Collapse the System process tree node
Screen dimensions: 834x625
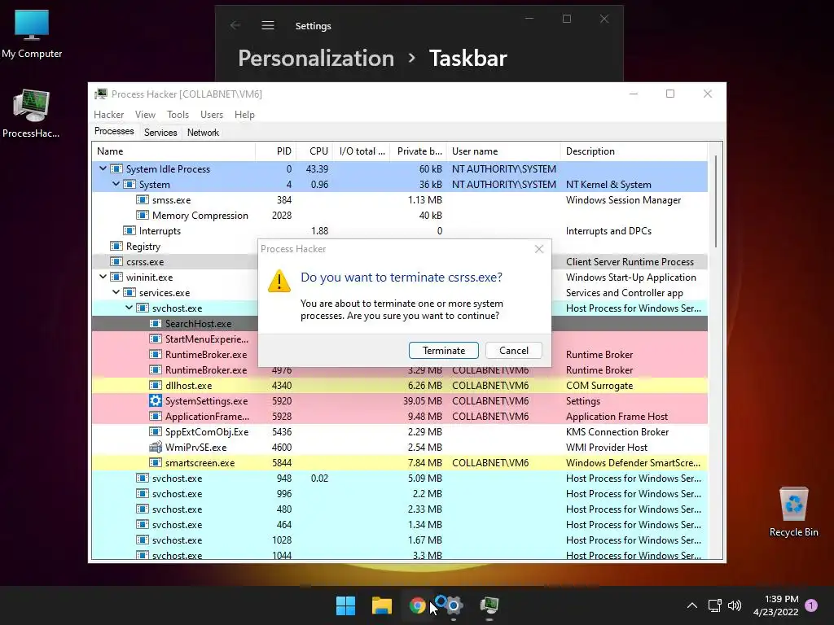click(x=116, y=184)
